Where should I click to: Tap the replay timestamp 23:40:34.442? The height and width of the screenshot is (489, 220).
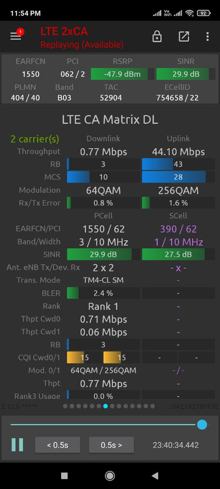pos(175,445)
